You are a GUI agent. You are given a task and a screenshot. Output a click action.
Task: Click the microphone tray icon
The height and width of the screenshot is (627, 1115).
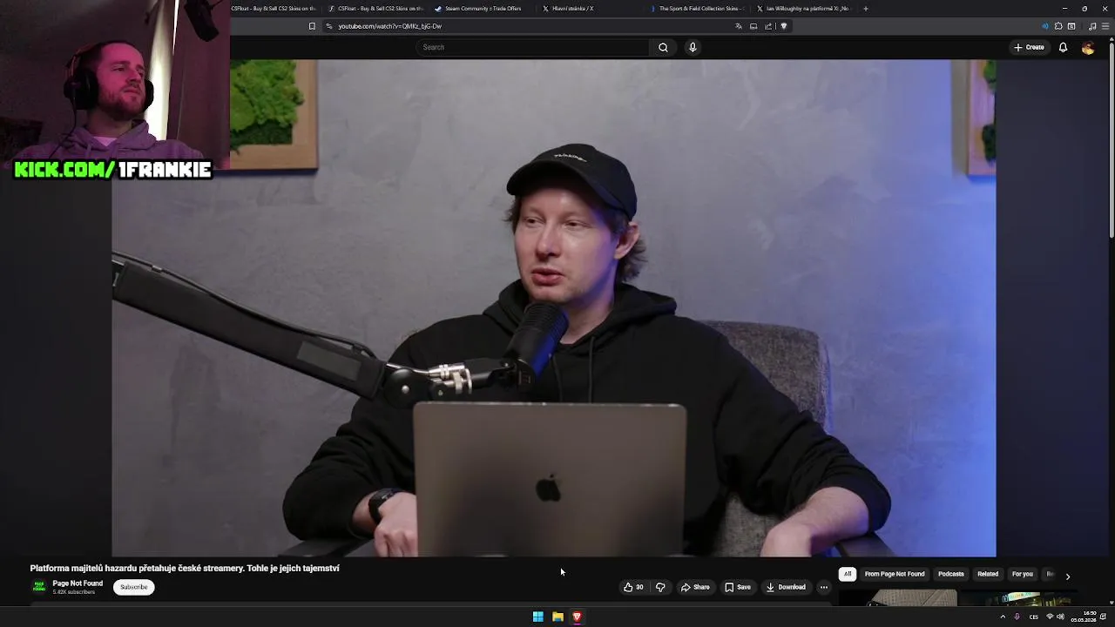click(x=1017, y=617)
